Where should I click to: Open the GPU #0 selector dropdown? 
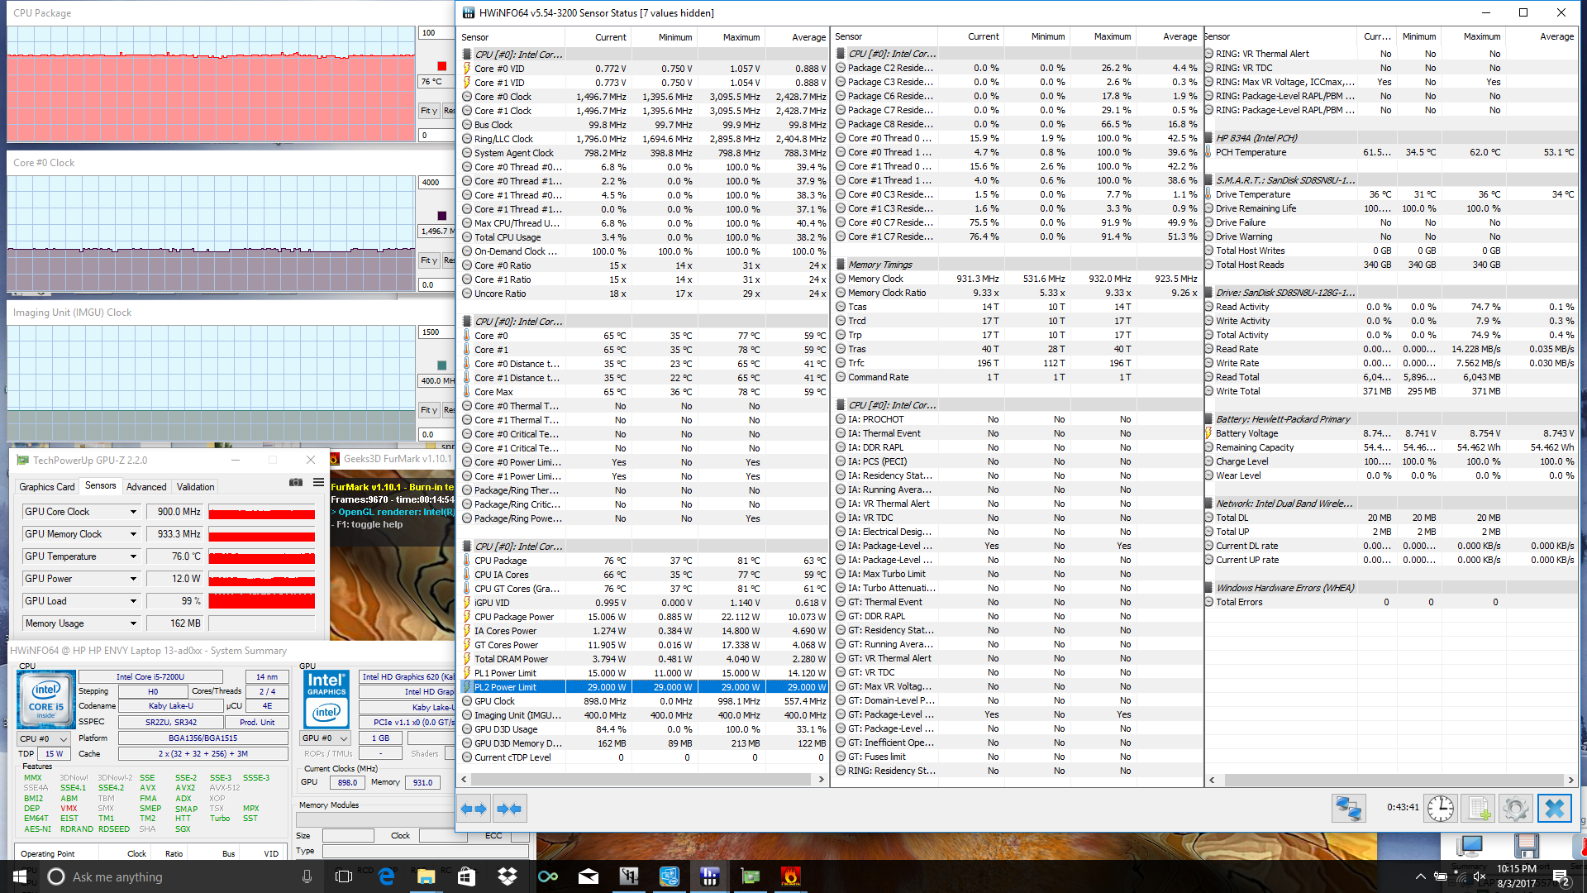326,738
